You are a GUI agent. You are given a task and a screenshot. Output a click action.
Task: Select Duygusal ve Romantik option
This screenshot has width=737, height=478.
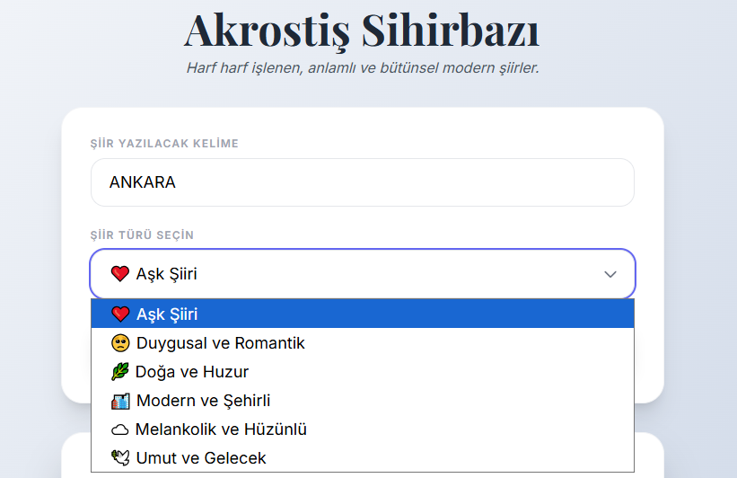point(363,343)
